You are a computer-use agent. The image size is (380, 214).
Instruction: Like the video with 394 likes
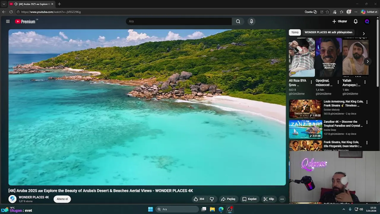[199, 199]
